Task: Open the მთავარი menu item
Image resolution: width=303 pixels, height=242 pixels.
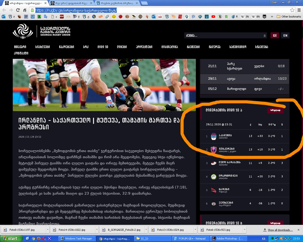Action: 20,47
